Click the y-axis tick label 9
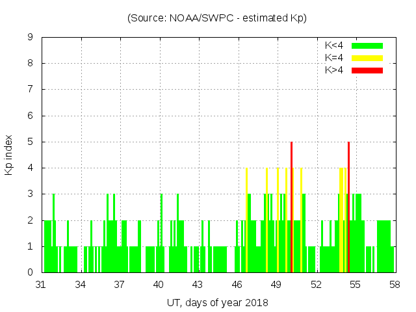 click(x=30, y=37)
